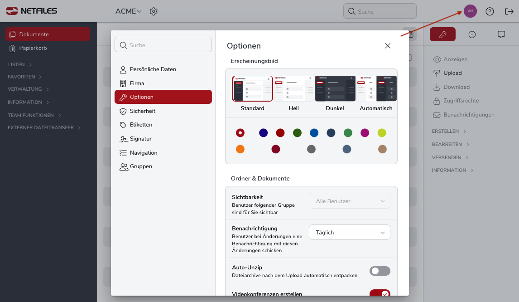Open Etiketten settings page
Image resolution: width=519 pixels, height=302 pixels.
[x=163, y=125]
